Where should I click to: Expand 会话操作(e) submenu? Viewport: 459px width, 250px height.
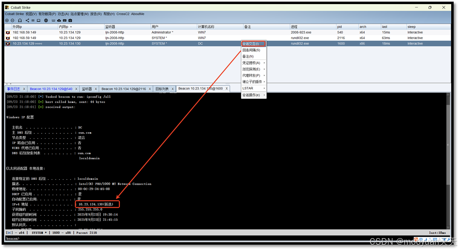253,95
